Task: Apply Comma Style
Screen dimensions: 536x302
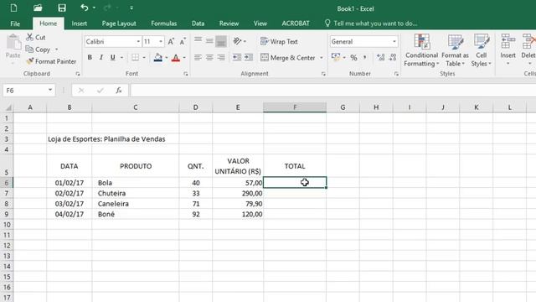Action: point(365,57)
